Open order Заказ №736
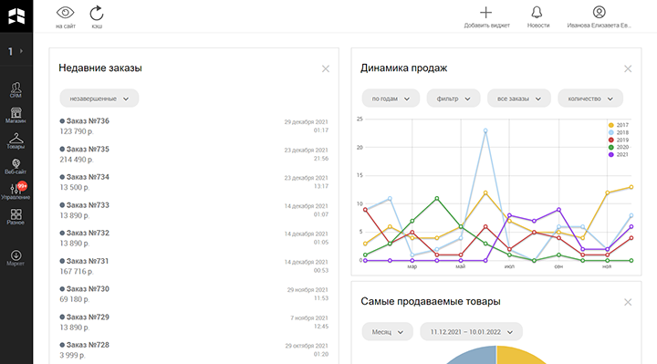The width and height of the screenshot is (657, 364). coord(88,121)
